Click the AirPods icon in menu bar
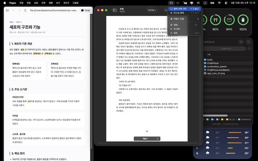The image size is (258, 161). click(x=198, y=3)
